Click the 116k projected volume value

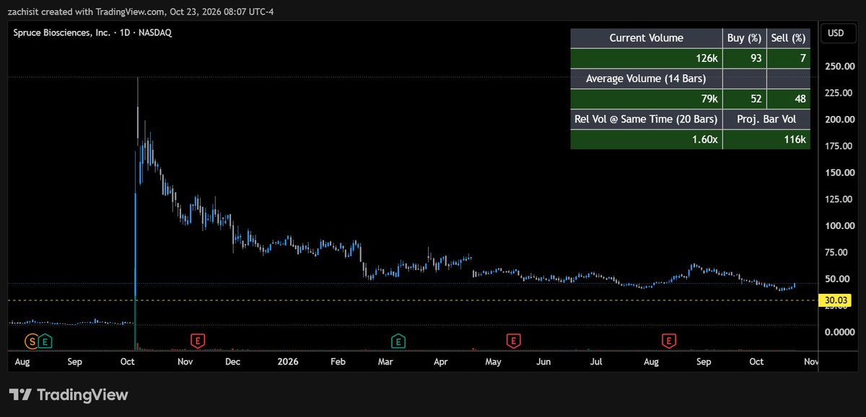(766, 139)
